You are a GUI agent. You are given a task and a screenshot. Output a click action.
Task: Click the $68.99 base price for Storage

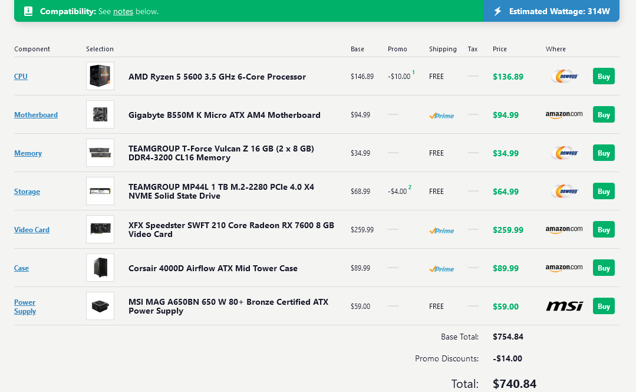pyautogui.click(x=361, y=192)
